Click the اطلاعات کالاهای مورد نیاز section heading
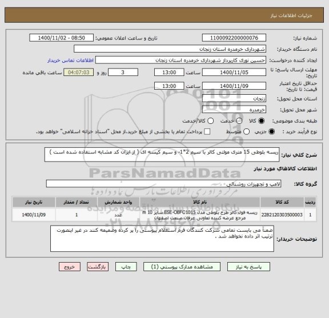Image resolution: width=329 pixels, height=318 pixels. click(286, 169)
